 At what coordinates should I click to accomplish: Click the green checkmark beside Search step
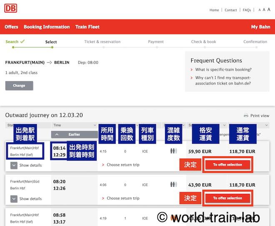click(x=22, y=41)
